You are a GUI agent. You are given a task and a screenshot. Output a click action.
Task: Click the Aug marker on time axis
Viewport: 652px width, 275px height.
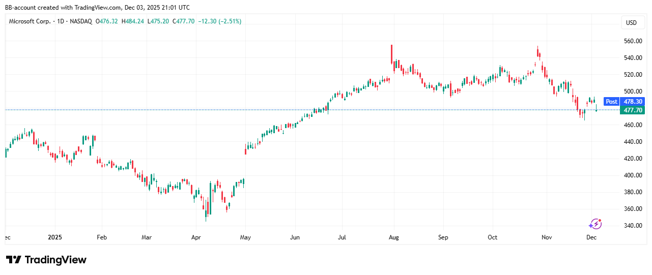pyautogui.click(x=392, y=237)
